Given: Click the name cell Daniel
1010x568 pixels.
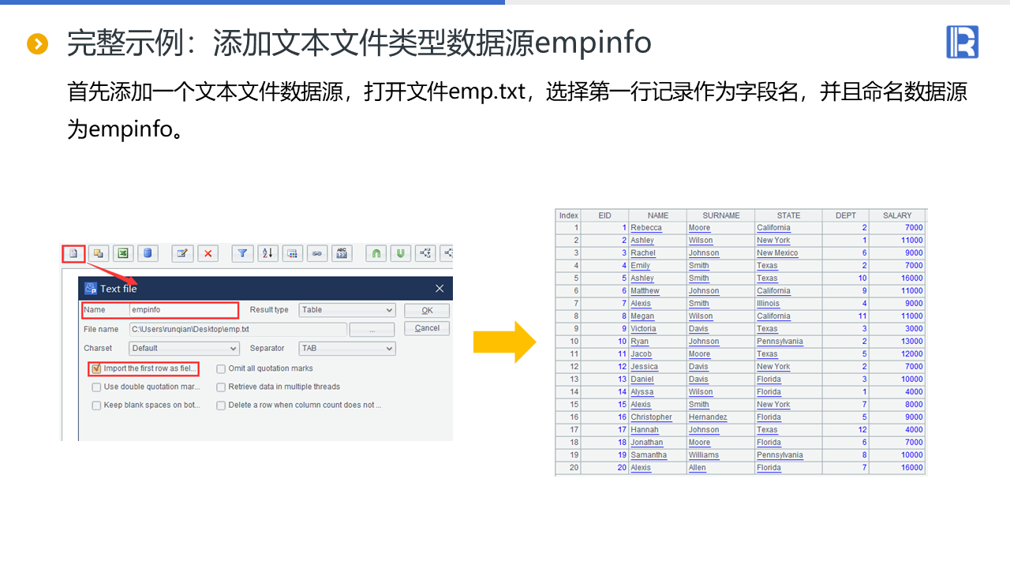Looking at the screenshot, I should click(658, 379).
